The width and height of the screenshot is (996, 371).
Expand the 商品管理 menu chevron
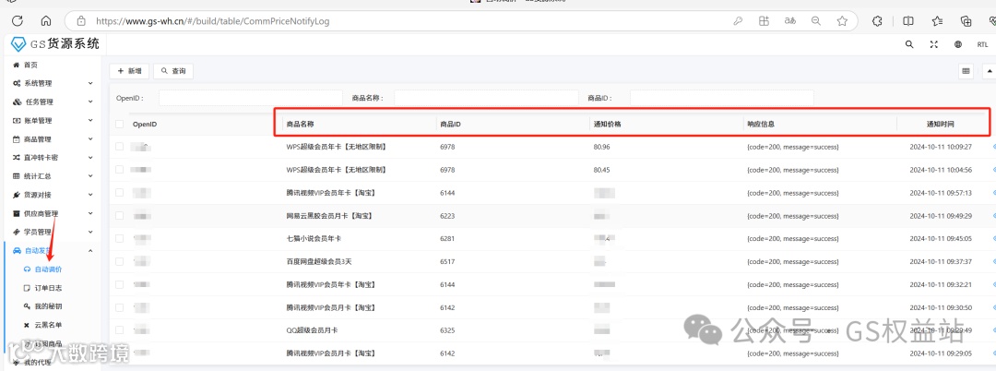click(90, 139)
